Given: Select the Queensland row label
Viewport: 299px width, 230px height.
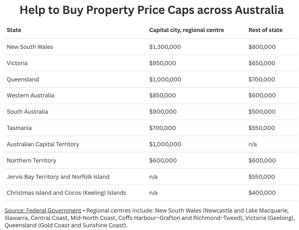Looking at the screenshot, I should tap(23, 79).
